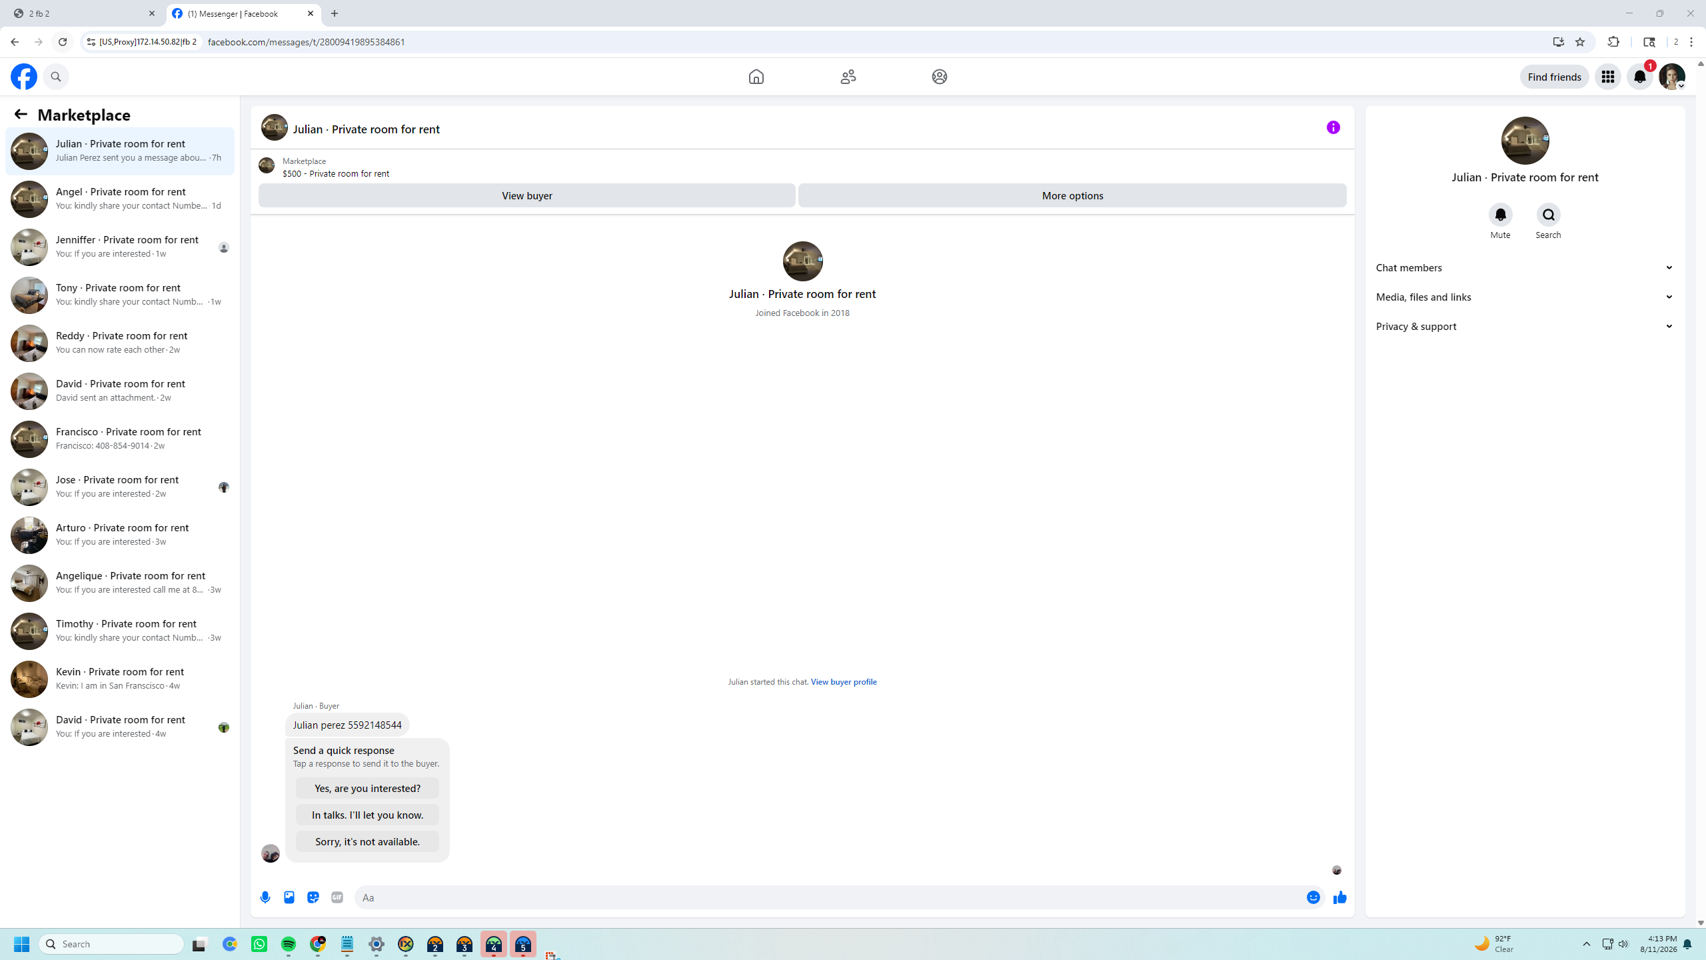Open Windows notification center bell

pyautogui.click(x=1687, y=944)
